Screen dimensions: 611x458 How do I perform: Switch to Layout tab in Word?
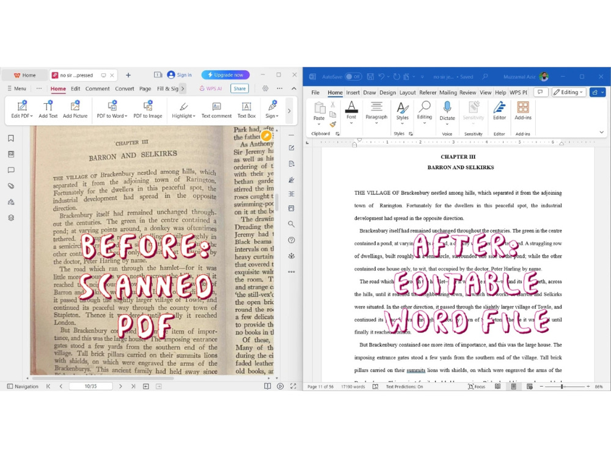408,92
